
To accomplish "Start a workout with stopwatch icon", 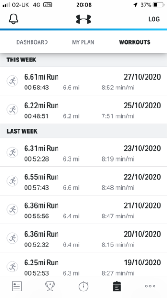I will 83,286.
